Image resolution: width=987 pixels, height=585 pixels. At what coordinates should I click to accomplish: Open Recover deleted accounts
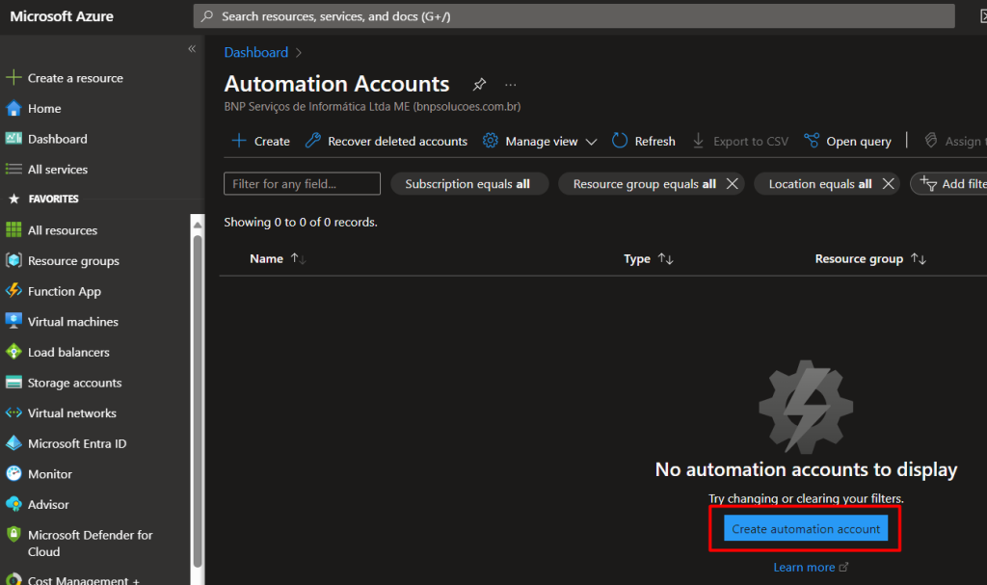point(386,141)
